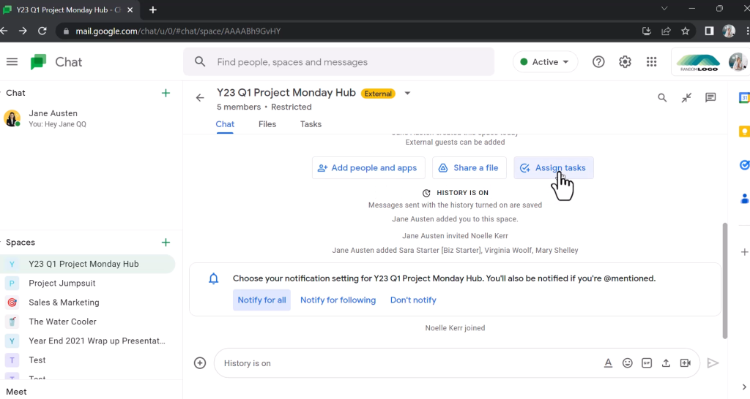This screenshot has height=399, width=750.
Task: Open The Water Cooler space
Action: 88,322
